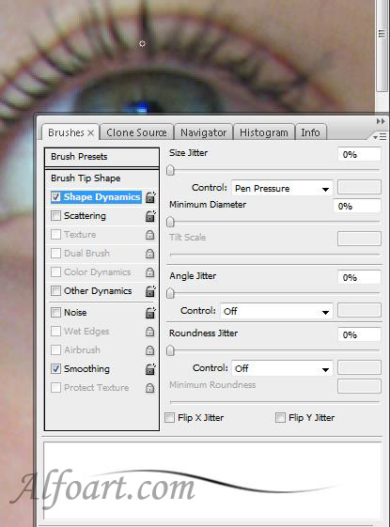Toggle the Noise lock icon
Image resolution: width=390 pixels, height=527 pixels.
[x=150, y=313]
